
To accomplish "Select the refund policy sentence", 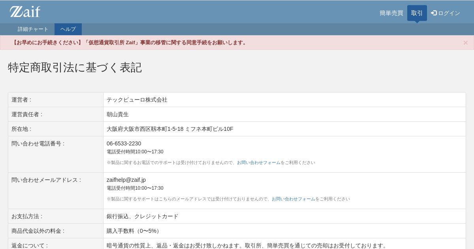I will tap(247, 245).
